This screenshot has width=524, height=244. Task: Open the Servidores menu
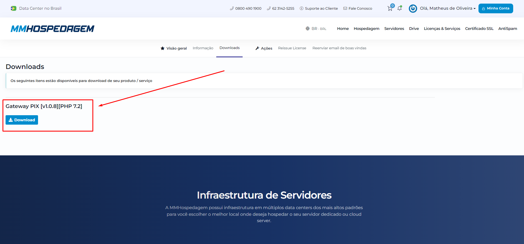[394, 29]
